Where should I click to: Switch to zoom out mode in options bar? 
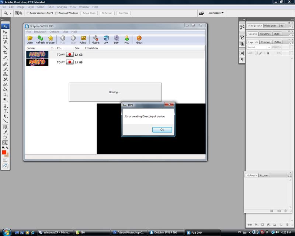coord(21,13)
